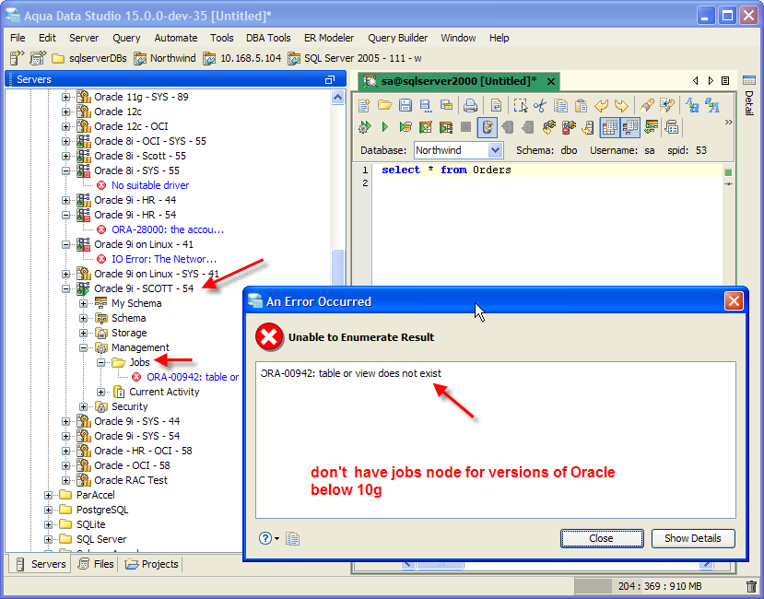Collapse the Management node
The image size is (764, 599).
coord(83,347)
